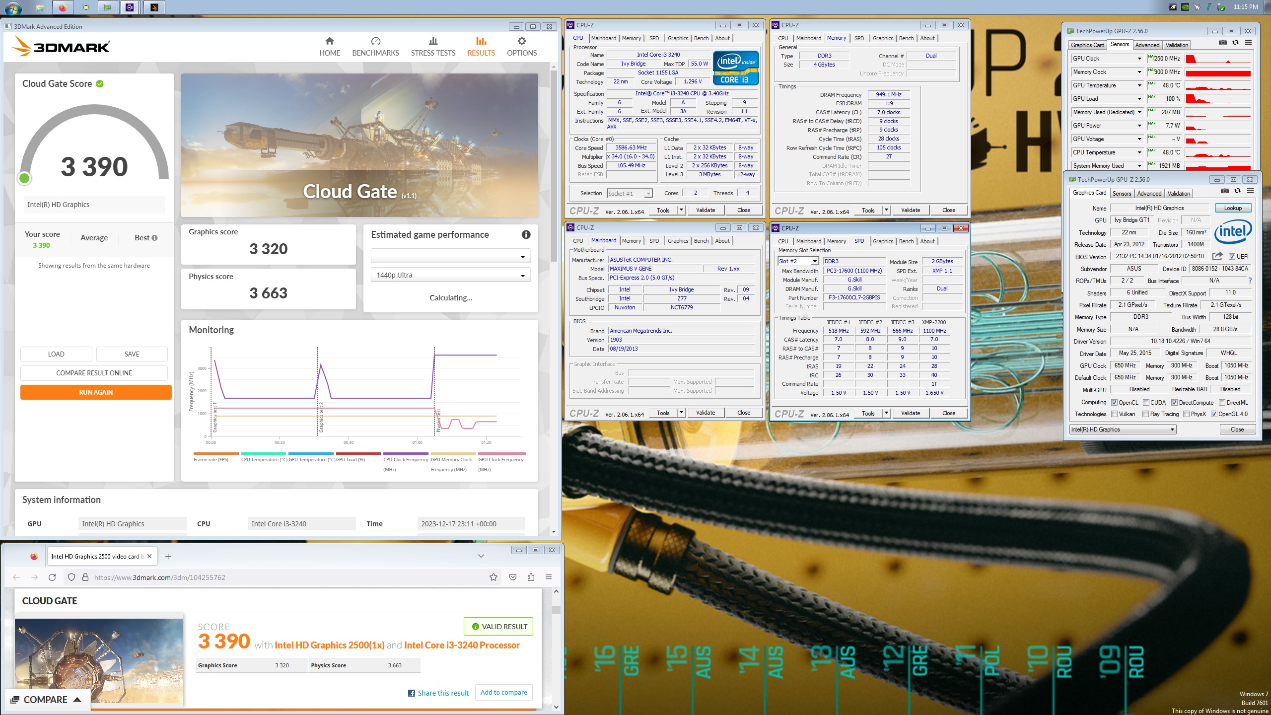Toggle OpenGL 4.0 checkbox in GPU-Z
Image resolution: width=1271 pixels, height=715 pixels.
pos(1214,414)
